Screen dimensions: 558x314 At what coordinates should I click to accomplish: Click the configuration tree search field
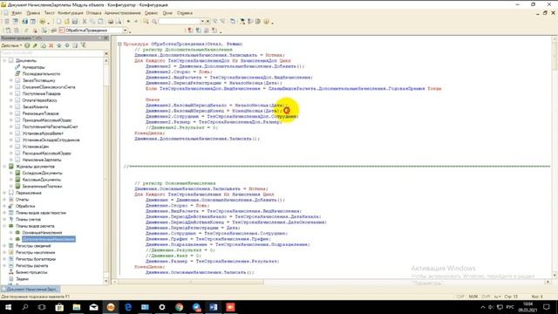pyautogui.click(x=52, y=53)
